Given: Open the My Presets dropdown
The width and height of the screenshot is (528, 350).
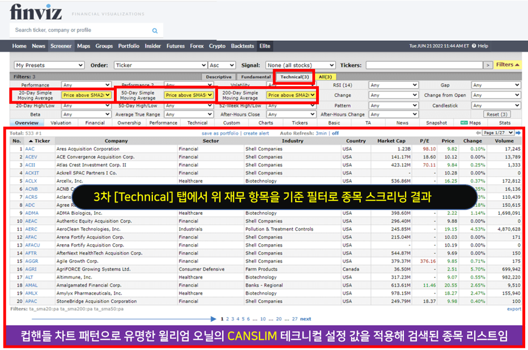Looking at the screenshot, I should click(49, 65).
